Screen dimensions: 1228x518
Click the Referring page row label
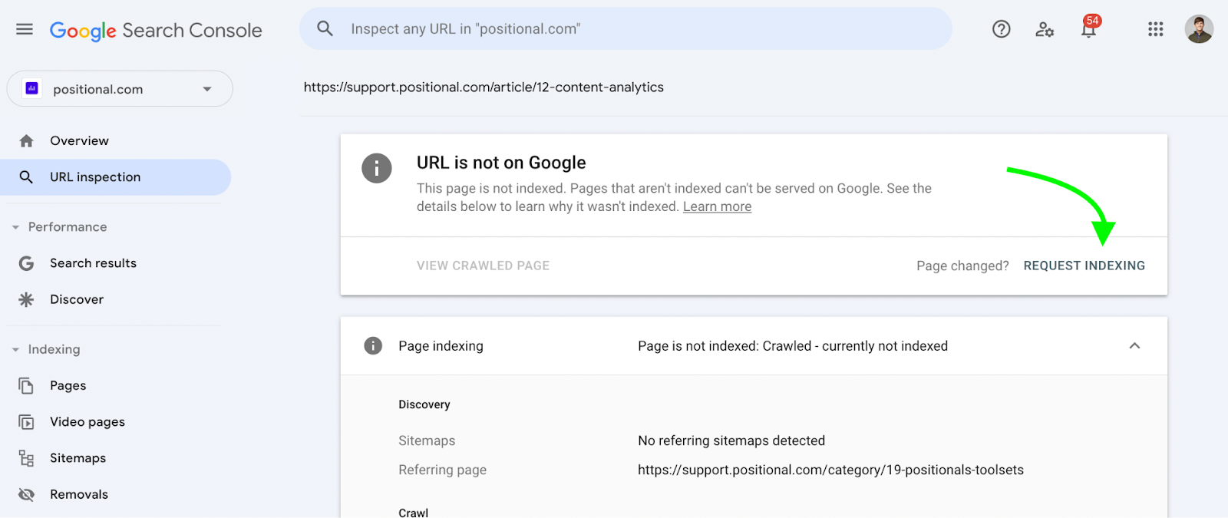(442, 470)
